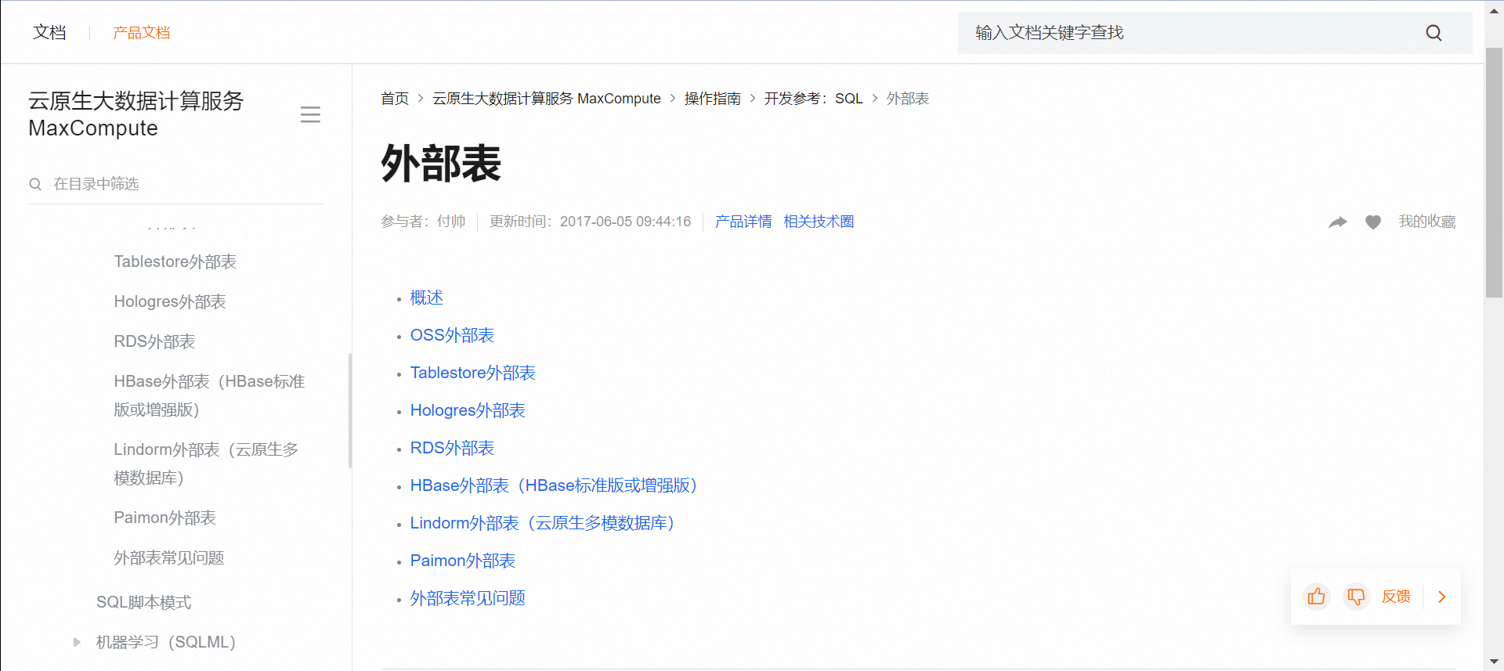Open RDS外部表 link in the article list
1504x671 pixels.
click(x=452, y=448)
